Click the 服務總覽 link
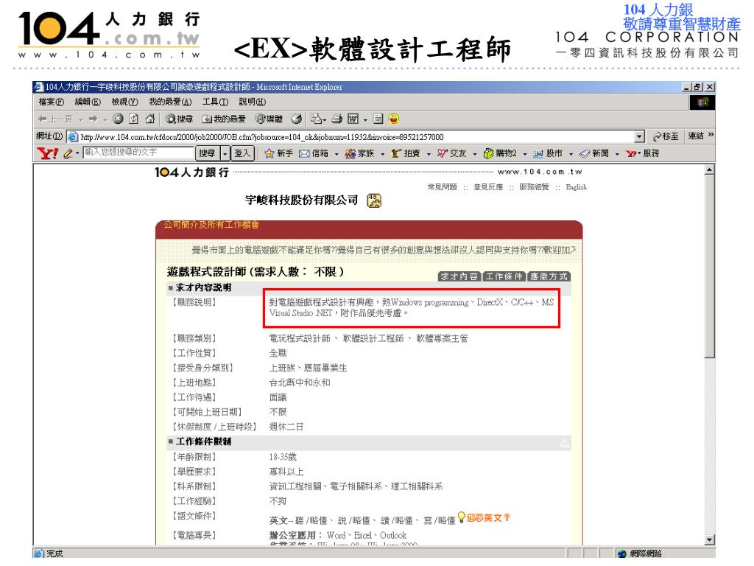Viewport: 754px width, 566px height. coord(534,186)
